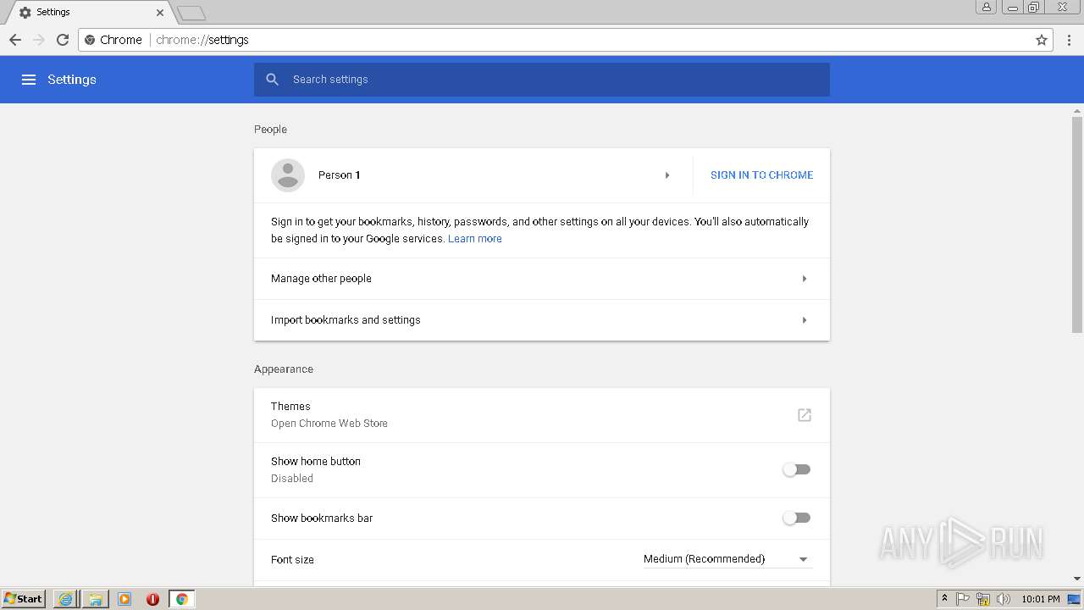Reload the settings page
The height and width of the screenshot is (610, 1084).
click(63, 40)
